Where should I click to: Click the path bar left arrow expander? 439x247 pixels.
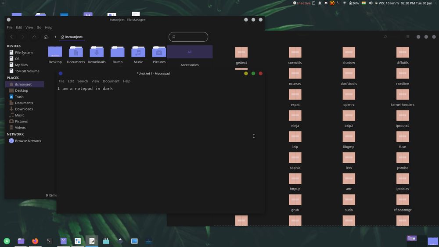pyautogui.click(x=55, y=37)
